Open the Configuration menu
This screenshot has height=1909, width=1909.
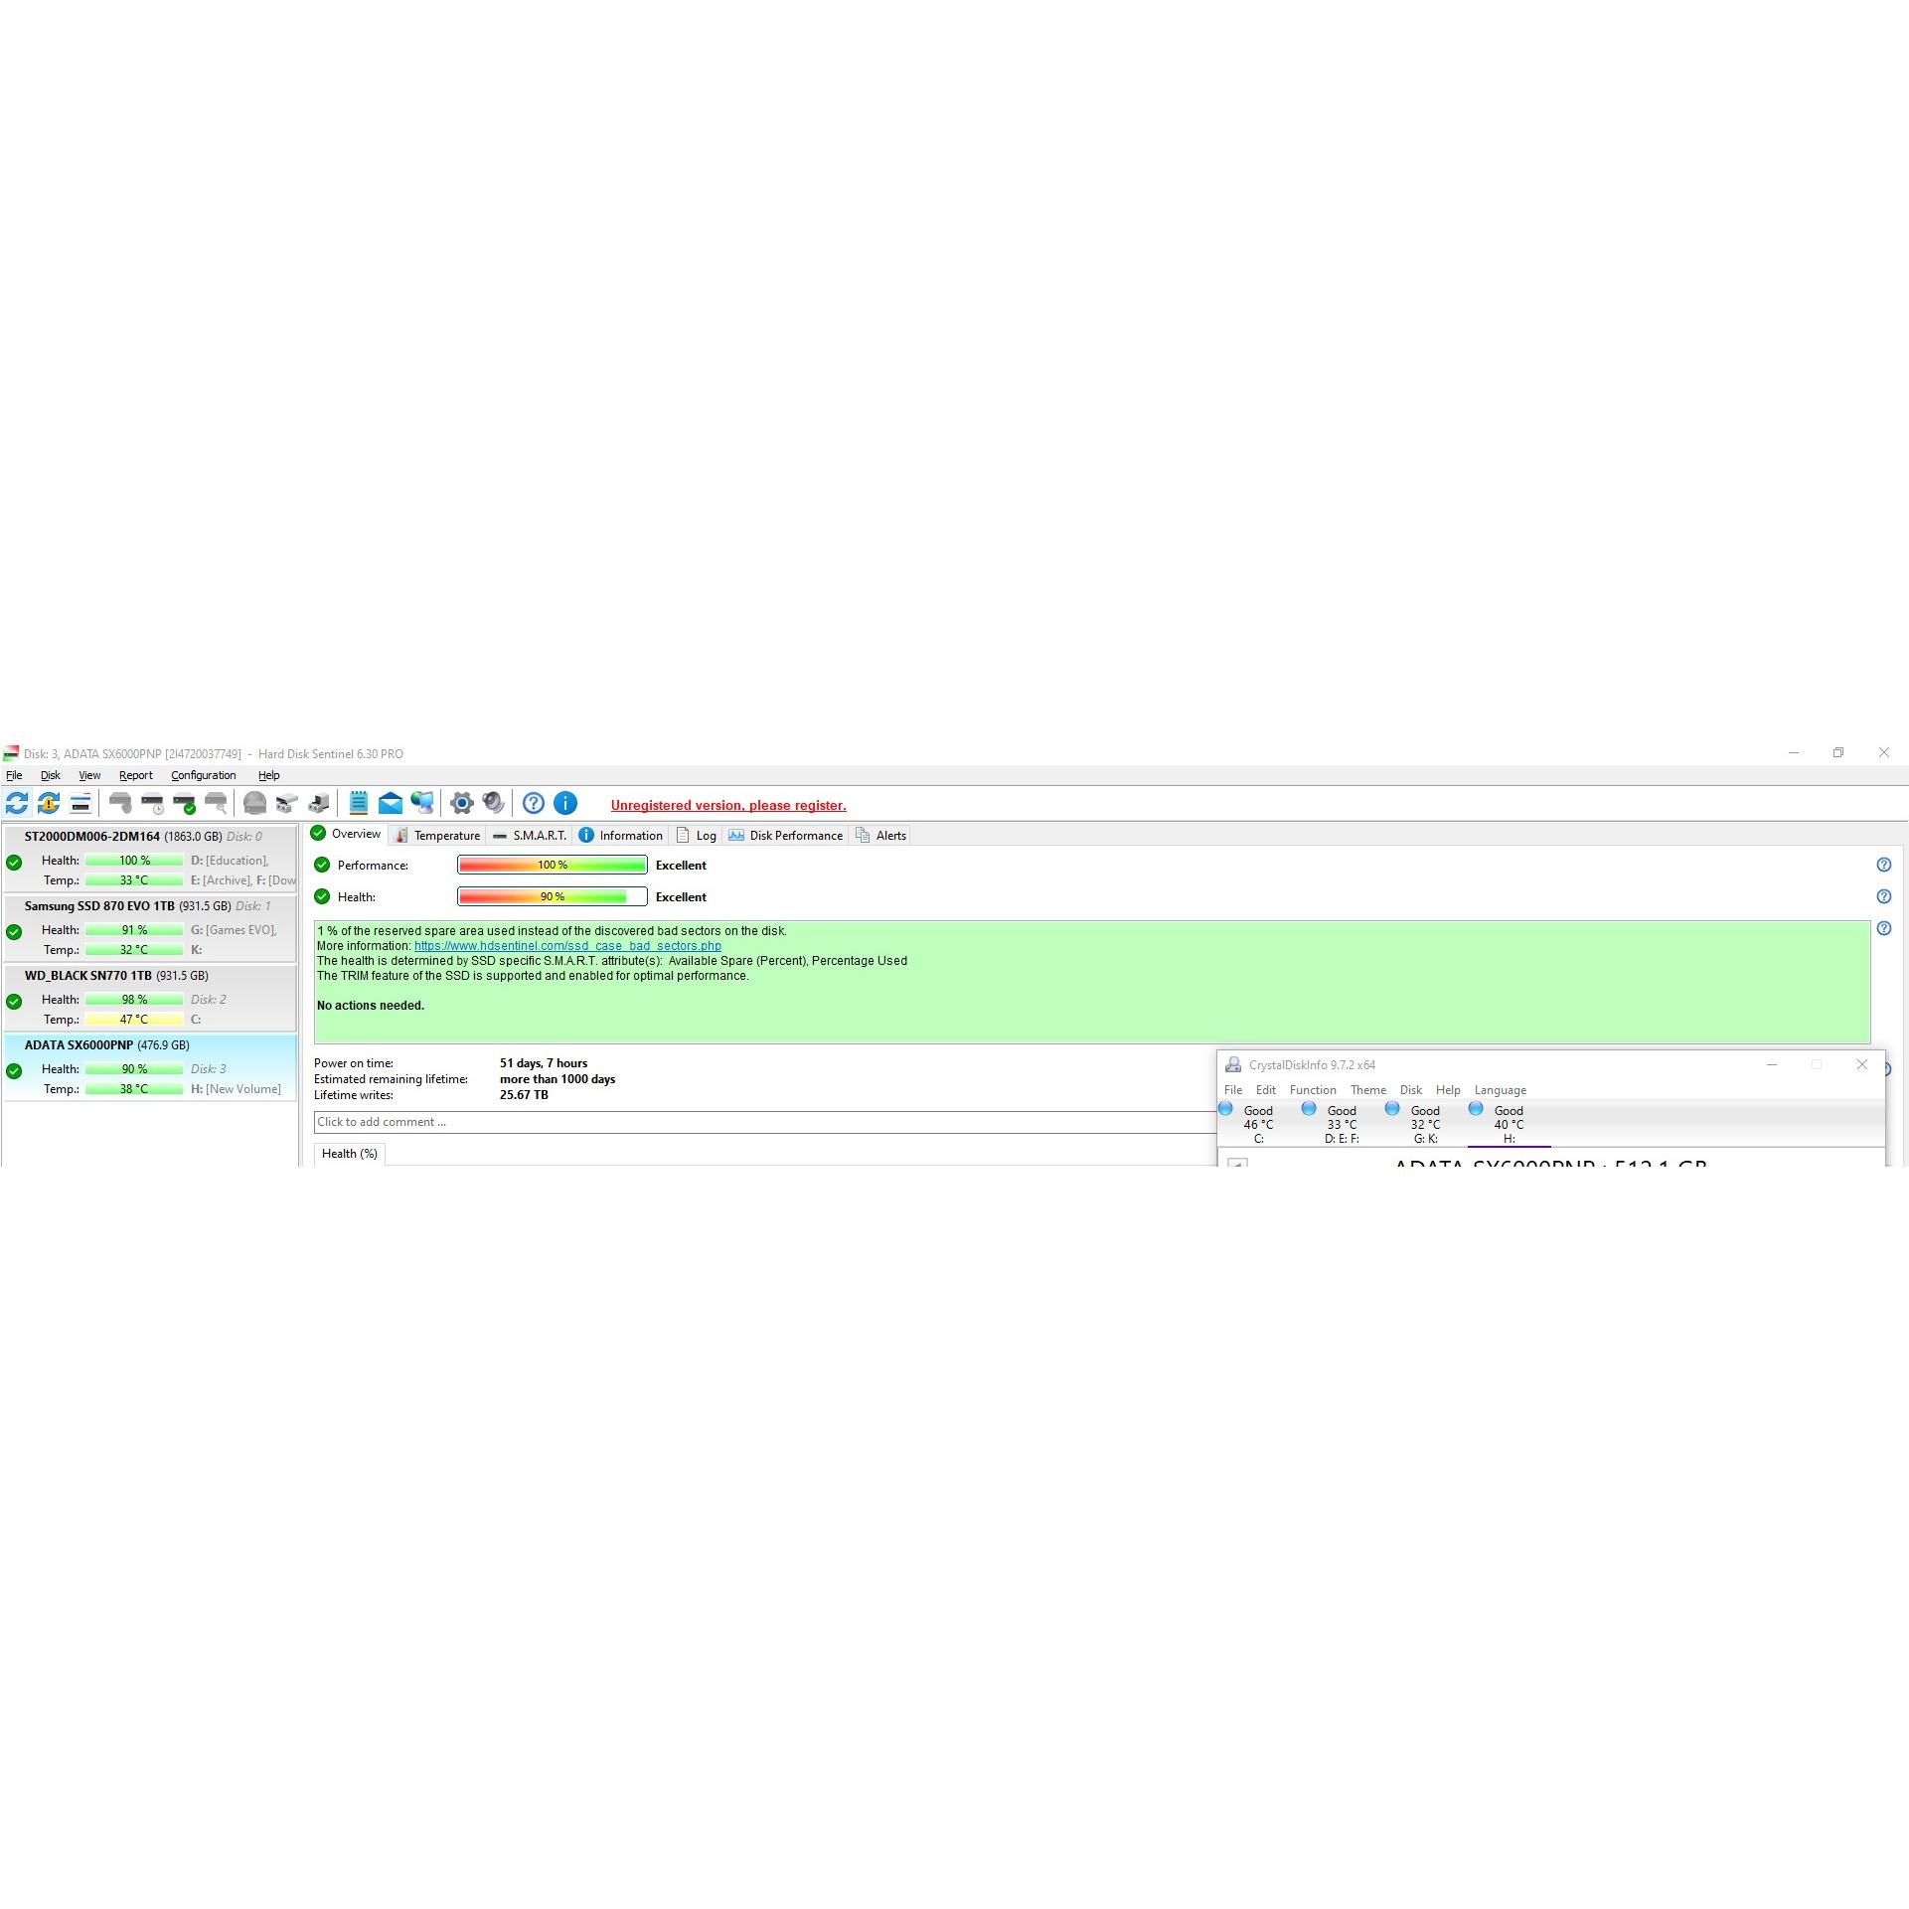click(203, 775)
